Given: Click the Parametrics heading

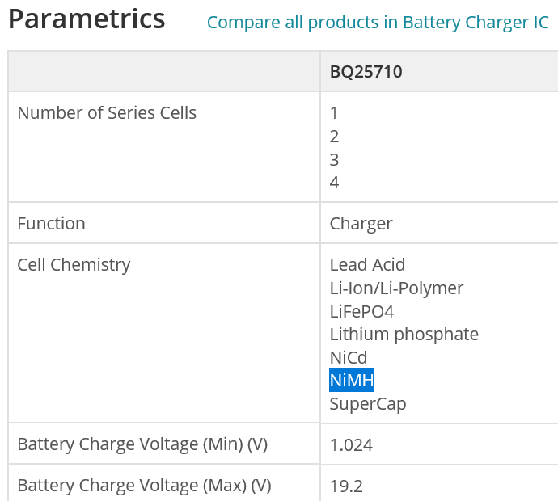Looking at the screenshot, I should point(87,19).
